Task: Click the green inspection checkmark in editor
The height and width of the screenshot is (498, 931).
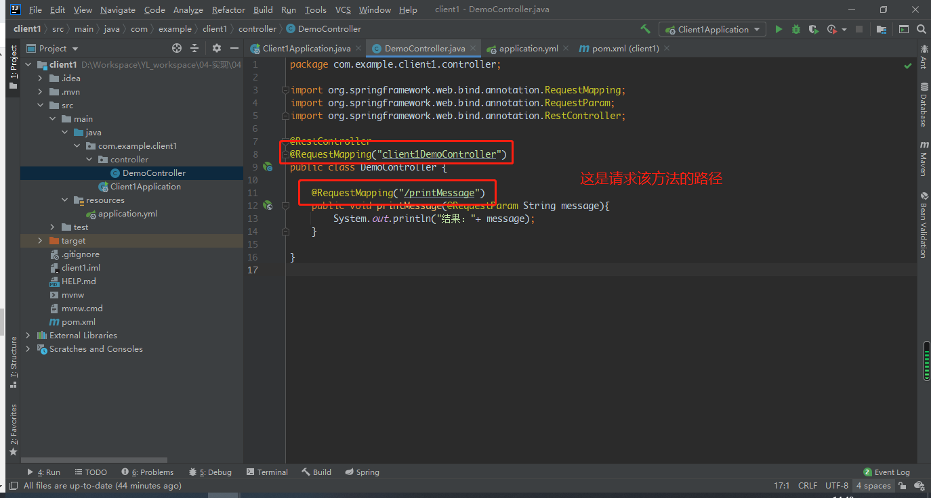Action: click(x=908, y=66)
